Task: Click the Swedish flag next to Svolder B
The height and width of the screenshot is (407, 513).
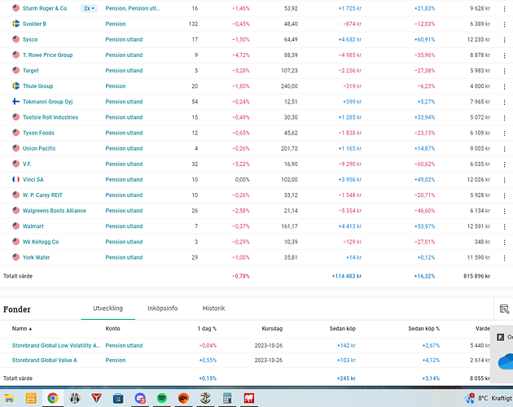Action: [15, 24]
